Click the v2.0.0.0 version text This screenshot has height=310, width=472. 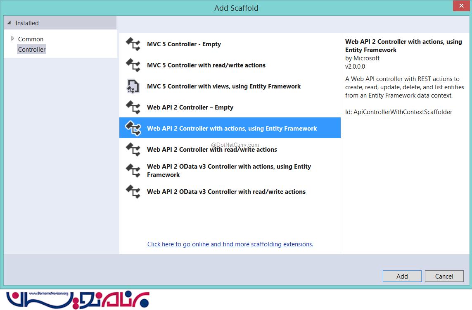click(x=355, y=67)
